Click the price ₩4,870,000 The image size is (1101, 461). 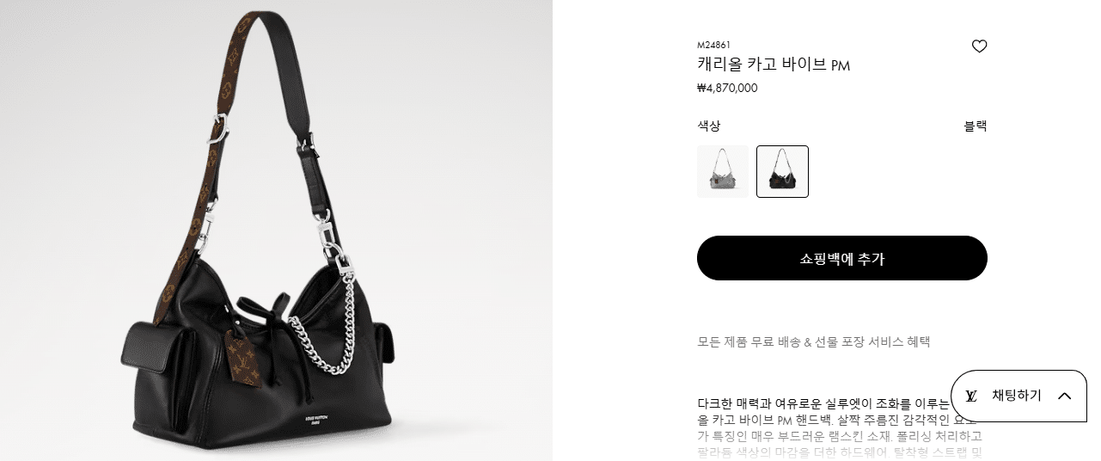tap(727, 88)
